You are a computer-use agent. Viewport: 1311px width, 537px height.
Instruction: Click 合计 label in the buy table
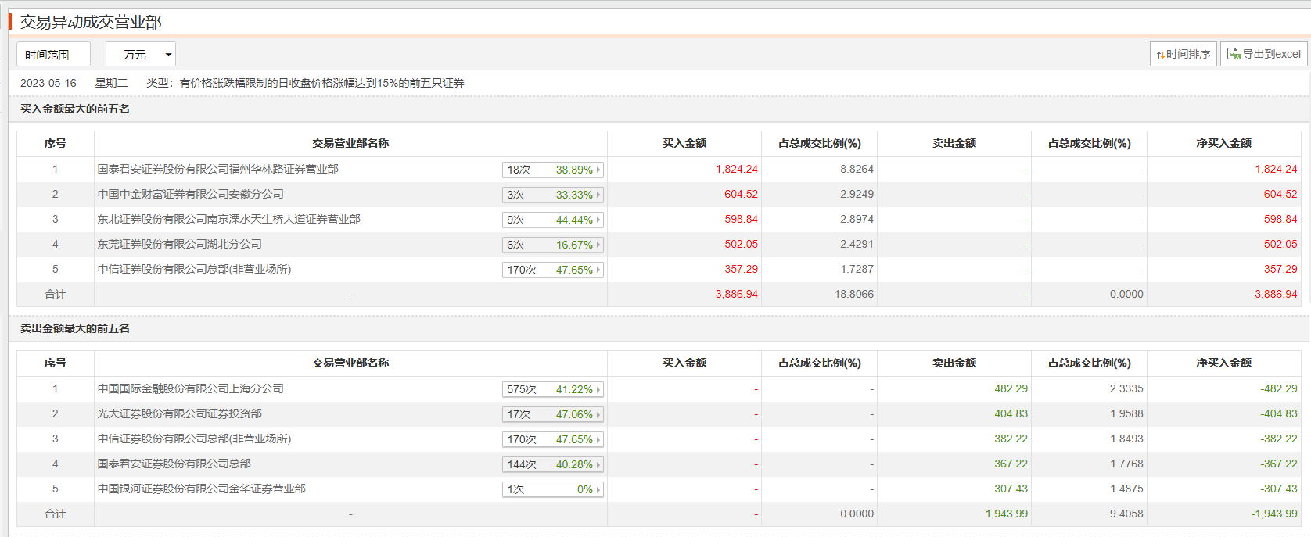coord(56,294)
